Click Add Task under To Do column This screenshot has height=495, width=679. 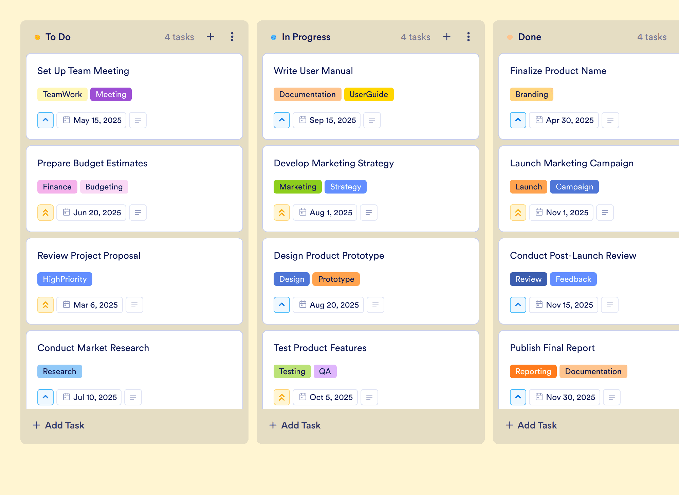pos(59,425)
